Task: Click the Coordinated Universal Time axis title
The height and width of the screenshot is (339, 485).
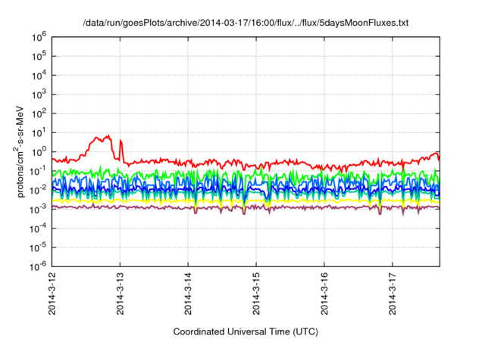Action: pos(246,332)
